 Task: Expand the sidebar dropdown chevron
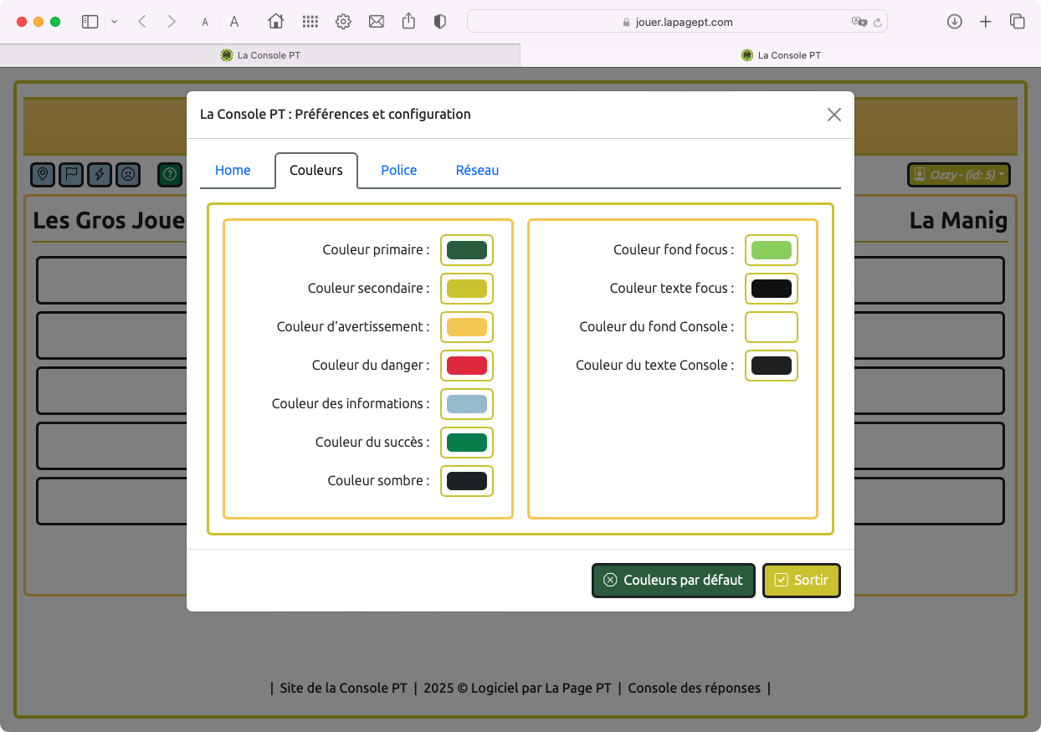point(115,22)
